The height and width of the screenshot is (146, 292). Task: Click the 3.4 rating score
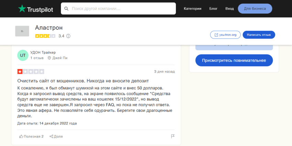point(61,36)
